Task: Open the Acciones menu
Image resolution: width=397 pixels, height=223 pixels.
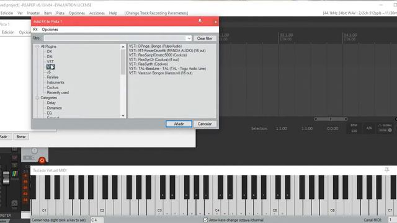Action: pyautogui.click(x=97, y=13)
